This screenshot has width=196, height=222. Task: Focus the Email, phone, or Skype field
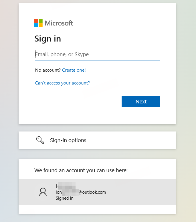coord(97,54)
